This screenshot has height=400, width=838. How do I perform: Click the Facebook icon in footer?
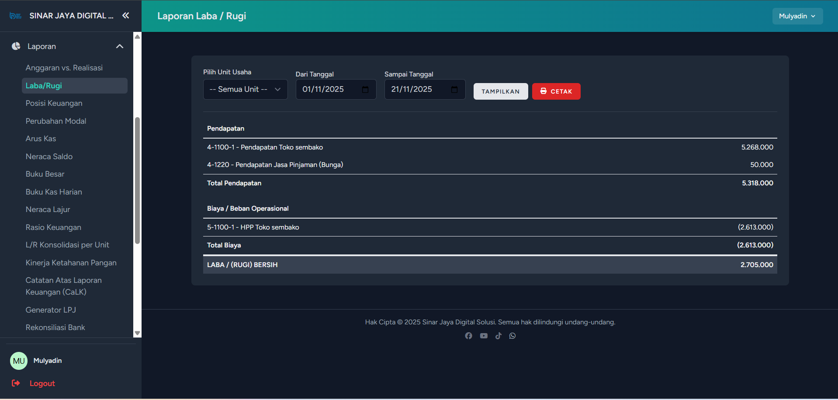point(468,336)
